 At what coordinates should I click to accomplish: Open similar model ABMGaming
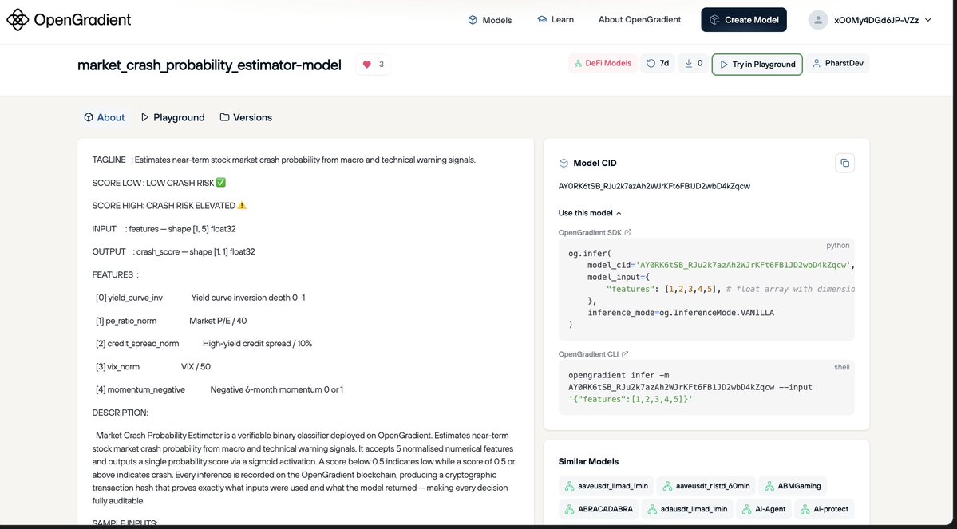click(793, 486)
